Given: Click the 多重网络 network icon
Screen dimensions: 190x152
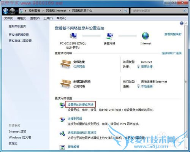Looking at the screenshot, I should tap(110, 36).
